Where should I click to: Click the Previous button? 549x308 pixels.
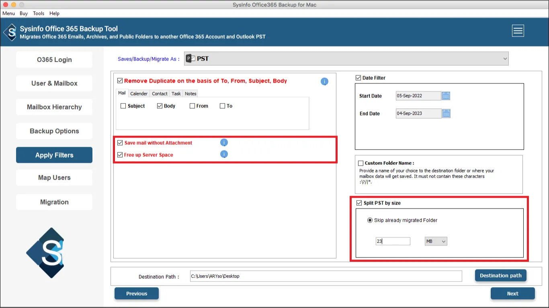pos(137,294)
